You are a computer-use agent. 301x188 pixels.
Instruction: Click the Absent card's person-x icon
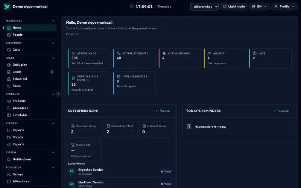[209, 53]
